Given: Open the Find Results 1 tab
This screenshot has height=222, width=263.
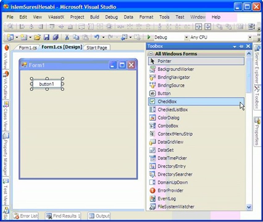Looking at the screenshot, I should point(63,216).
